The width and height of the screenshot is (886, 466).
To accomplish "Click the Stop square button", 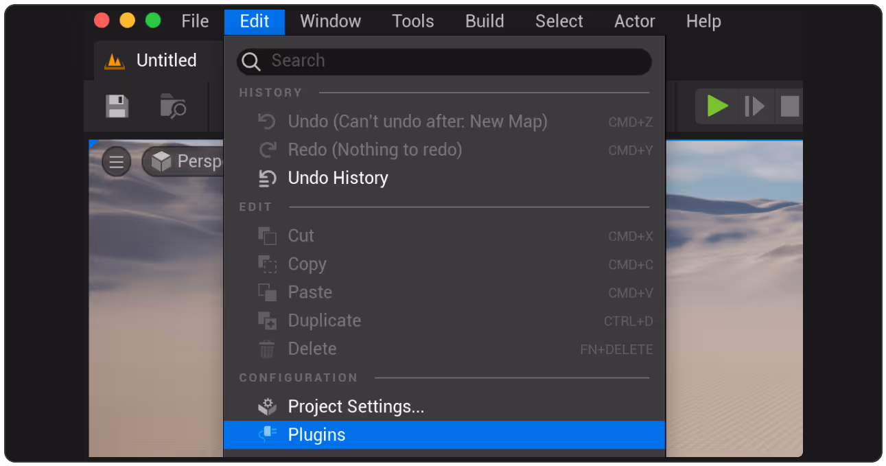I will [x=790, y=106].
